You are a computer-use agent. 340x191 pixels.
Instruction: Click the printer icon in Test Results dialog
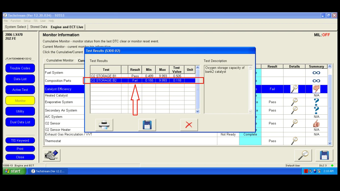point(104,125)
